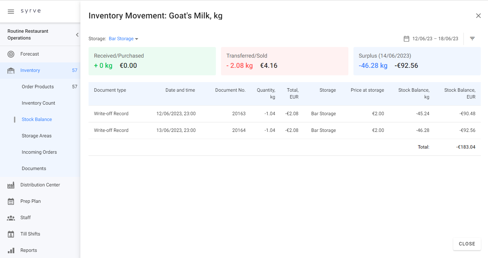Viewport: 488px width, 258px height.
Task: Click the Staff people icon
Action: 11,218
